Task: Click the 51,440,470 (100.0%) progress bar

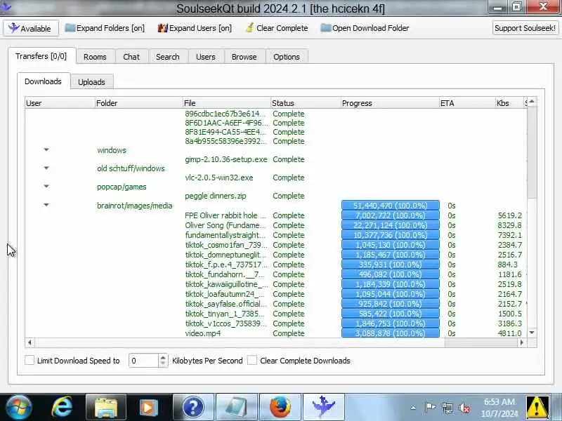Action: coord(391,206)
